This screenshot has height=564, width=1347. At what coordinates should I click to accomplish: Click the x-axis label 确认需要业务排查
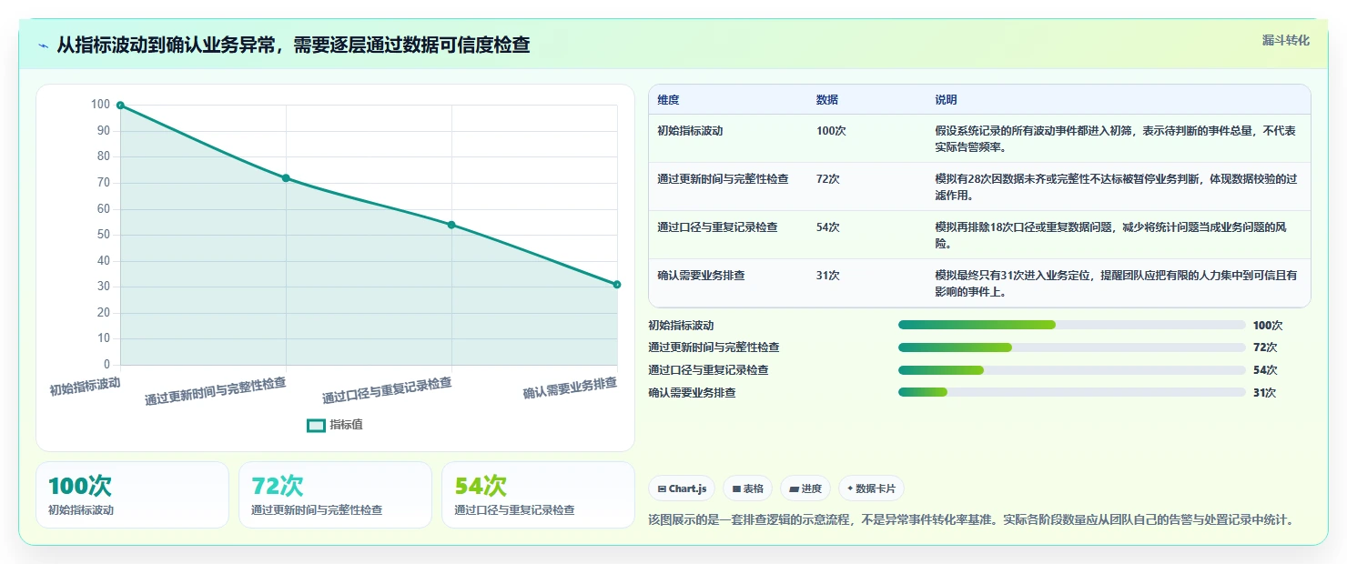point(570,388)
